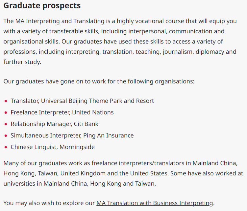
Task: Click the line 'Our graduates have gone on to work'
Action: point(99,81)
